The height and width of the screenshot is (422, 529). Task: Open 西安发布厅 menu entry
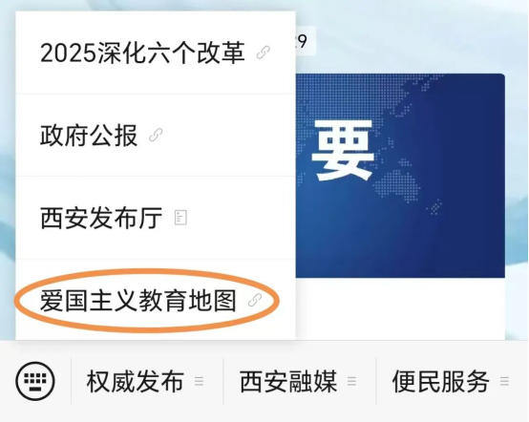click(156, 218)
